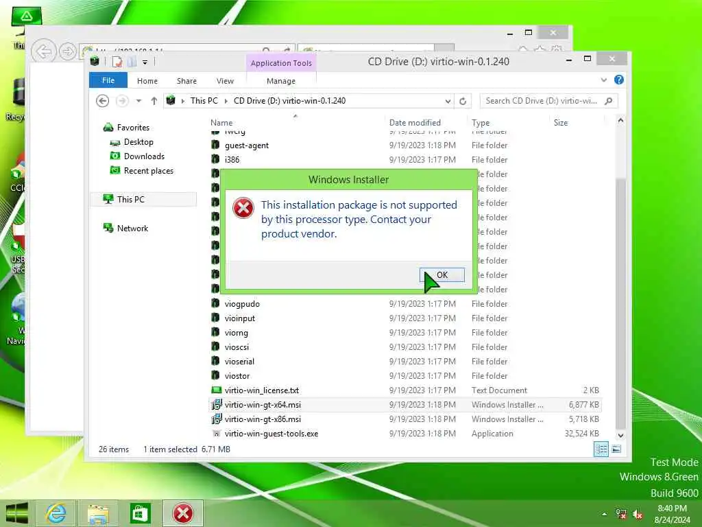Open Explorer Help question mark icon
The image size is (702, 527).
(619, 80)
